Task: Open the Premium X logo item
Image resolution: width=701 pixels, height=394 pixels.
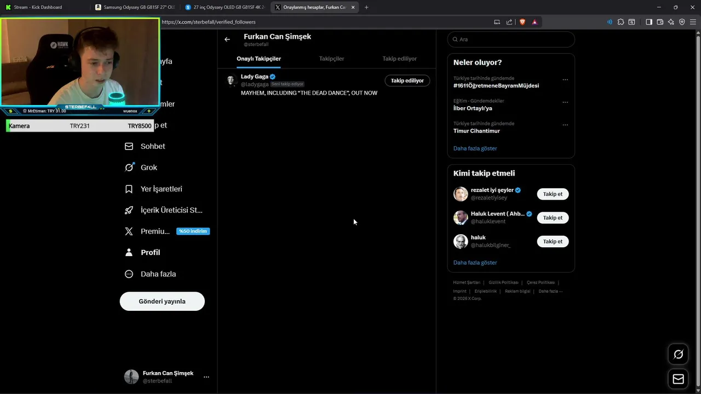Action: [x=147, y=231]
